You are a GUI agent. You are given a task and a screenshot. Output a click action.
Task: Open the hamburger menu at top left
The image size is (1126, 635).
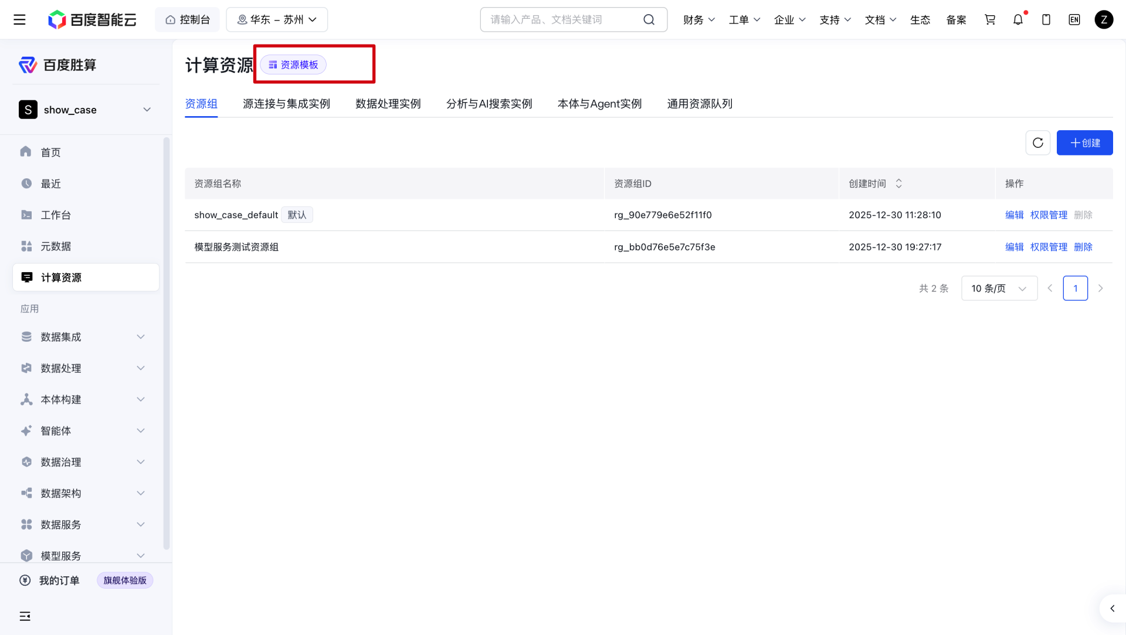(19, 19)
